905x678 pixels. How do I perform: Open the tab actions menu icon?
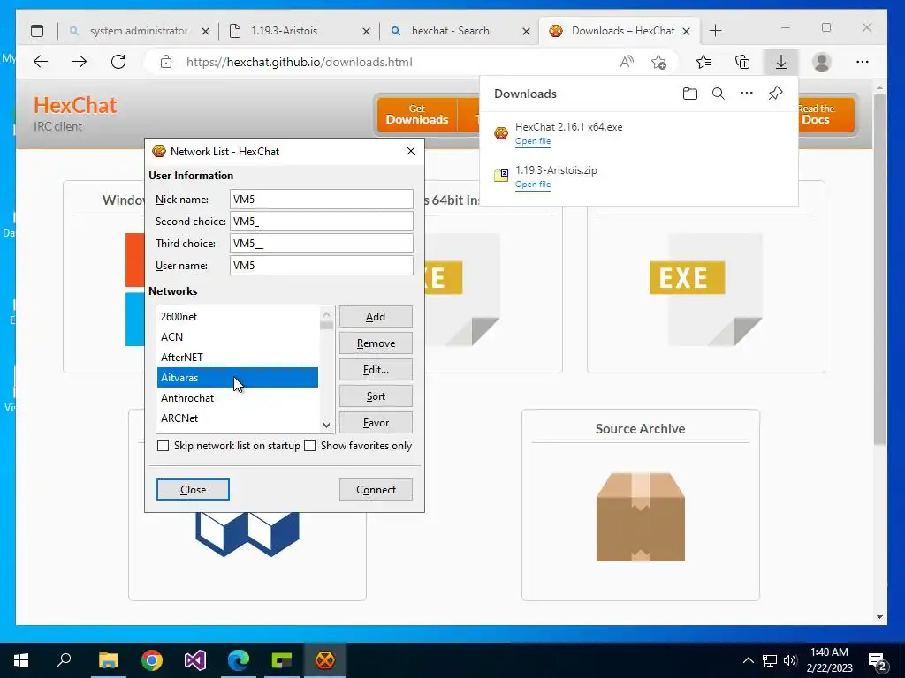[37, 31]
